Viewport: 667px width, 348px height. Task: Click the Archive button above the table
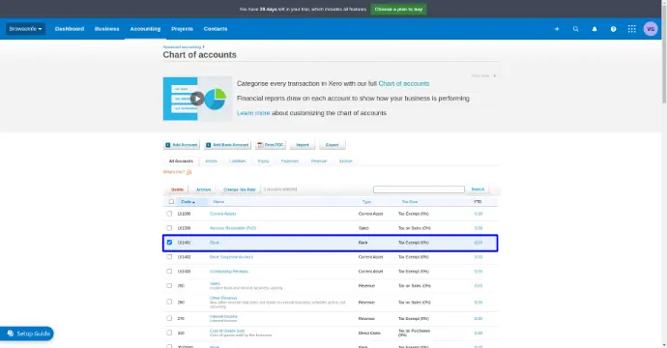pos(203,189)
